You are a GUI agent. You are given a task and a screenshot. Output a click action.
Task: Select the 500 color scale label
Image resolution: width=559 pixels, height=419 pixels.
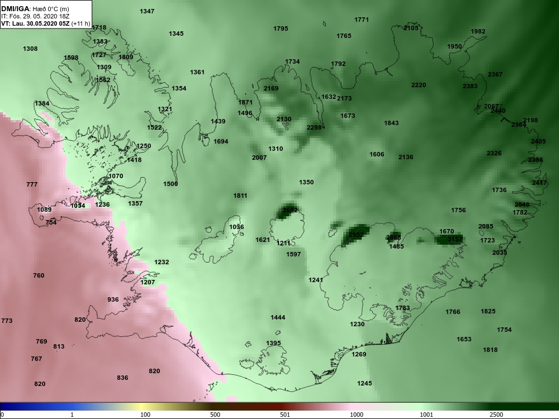(215, 415)
